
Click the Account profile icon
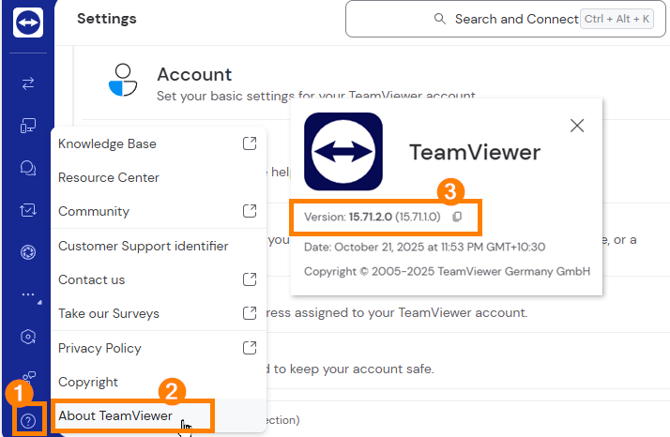(123, 80)
